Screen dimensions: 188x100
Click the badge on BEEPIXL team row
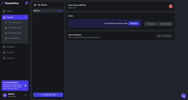60,11
